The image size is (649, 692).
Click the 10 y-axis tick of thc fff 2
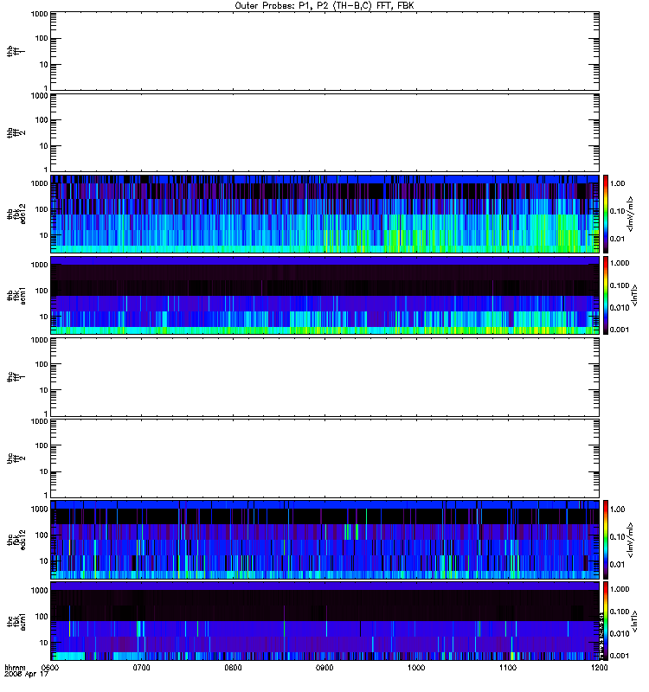tap(44, 471)
